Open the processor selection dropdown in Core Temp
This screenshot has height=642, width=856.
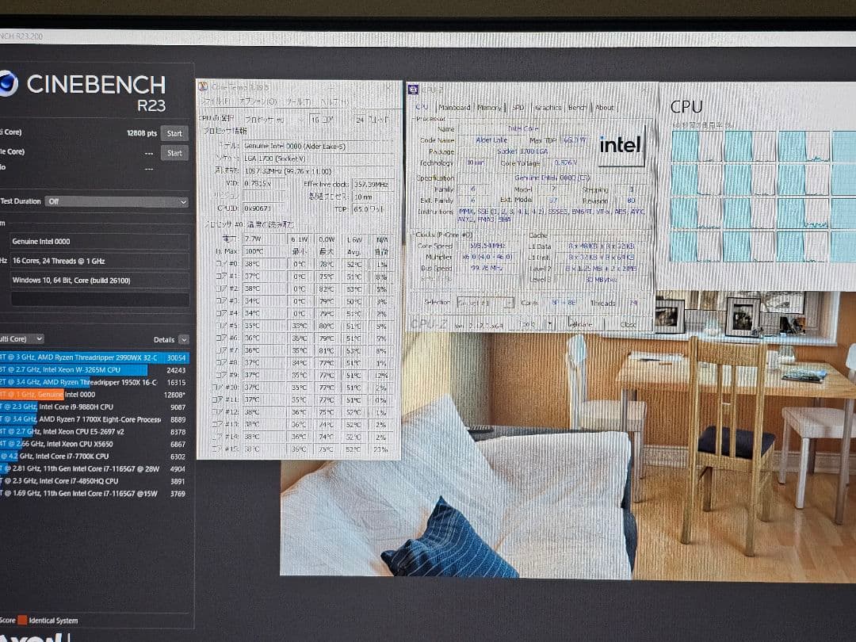pos(304,119)
